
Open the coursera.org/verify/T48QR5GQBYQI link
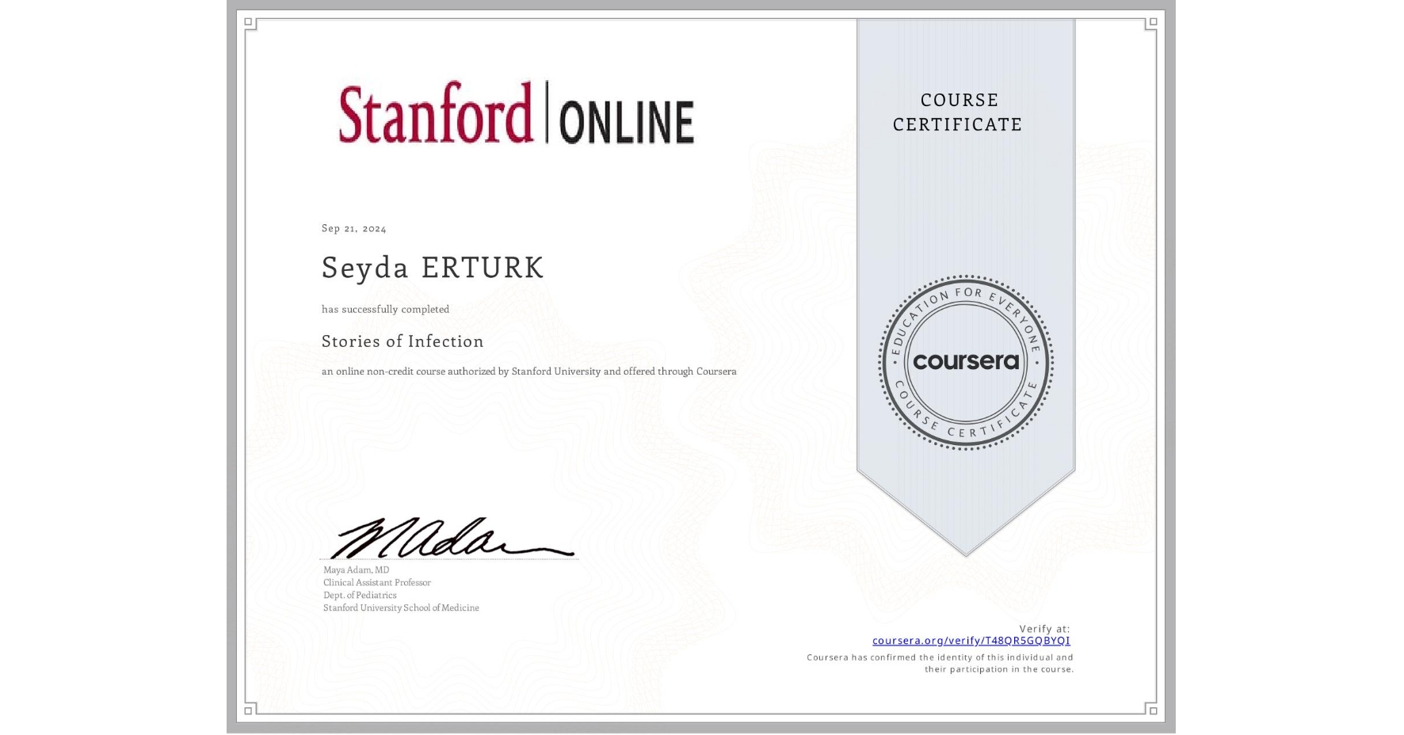tap(970, 639)
